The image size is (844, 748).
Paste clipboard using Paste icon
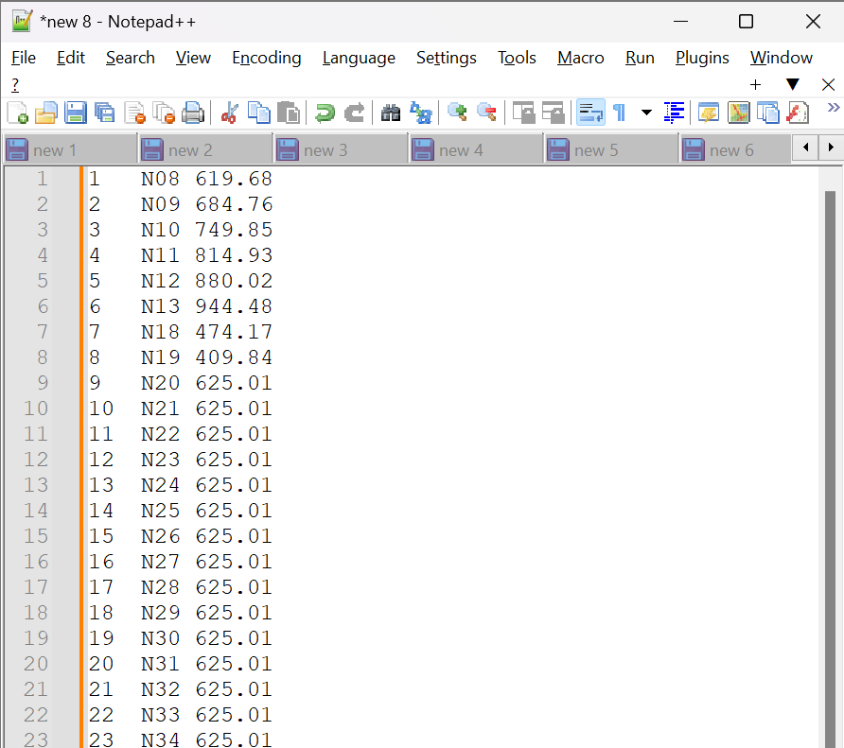289,113
